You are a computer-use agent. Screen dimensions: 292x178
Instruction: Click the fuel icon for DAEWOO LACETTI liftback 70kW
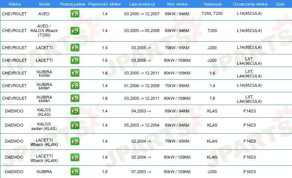pos(75,141)
